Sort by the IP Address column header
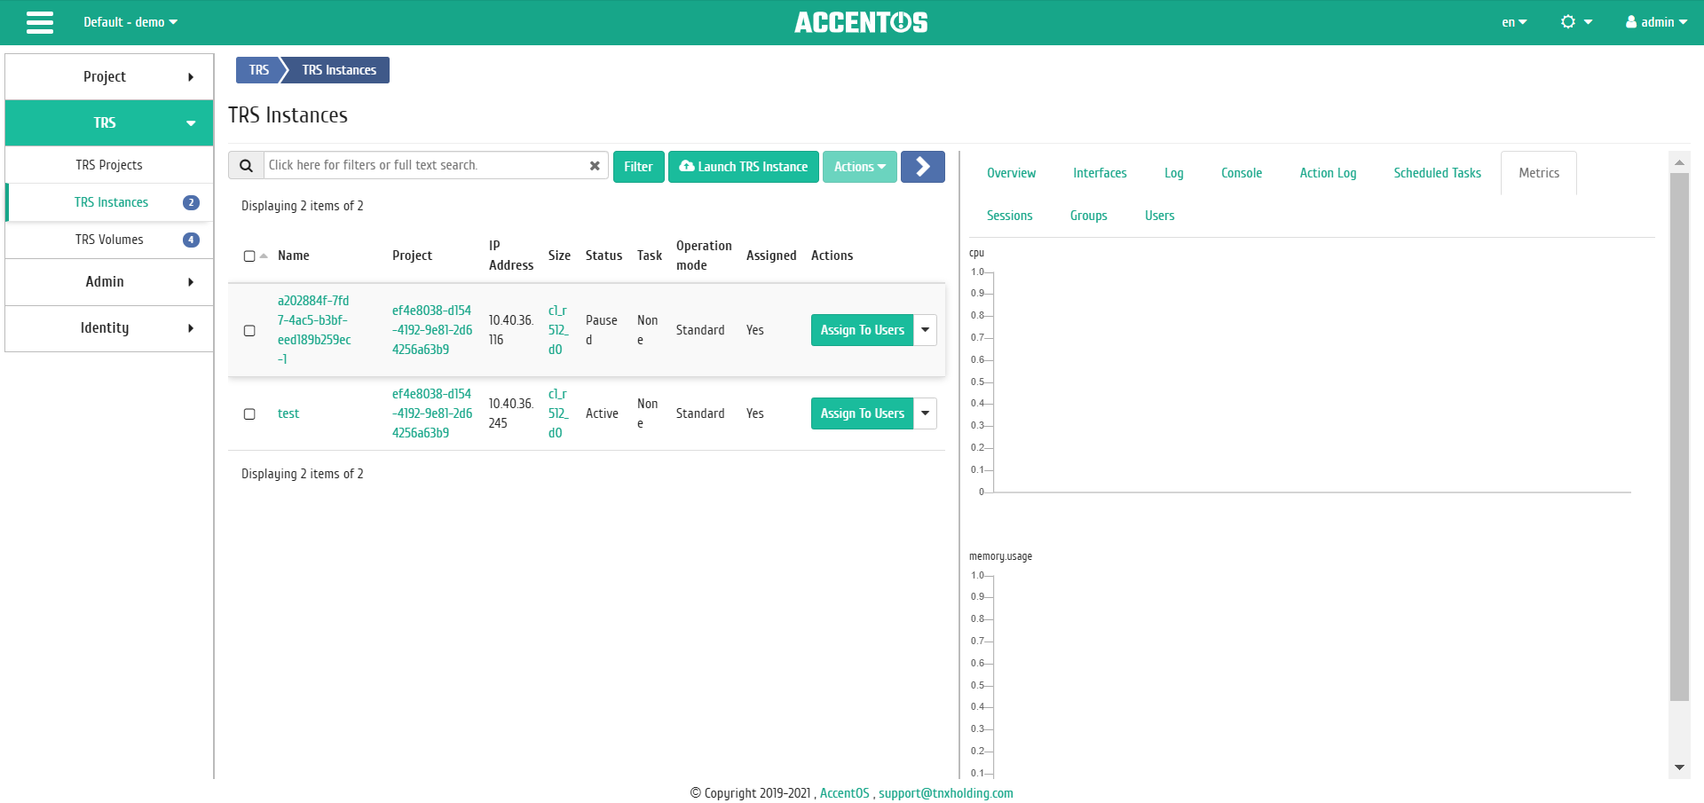Image resolution: width=1704 pixels, height=803 pixels. click(x=511, y=256)
